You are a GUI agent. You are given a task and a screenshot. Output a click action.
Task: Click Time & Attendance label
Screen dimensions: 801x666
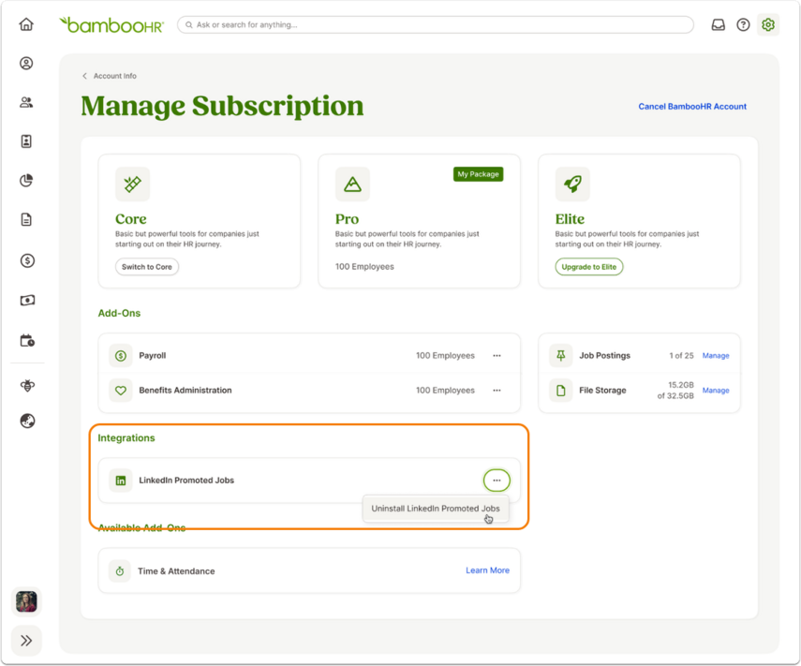(176, 571)
